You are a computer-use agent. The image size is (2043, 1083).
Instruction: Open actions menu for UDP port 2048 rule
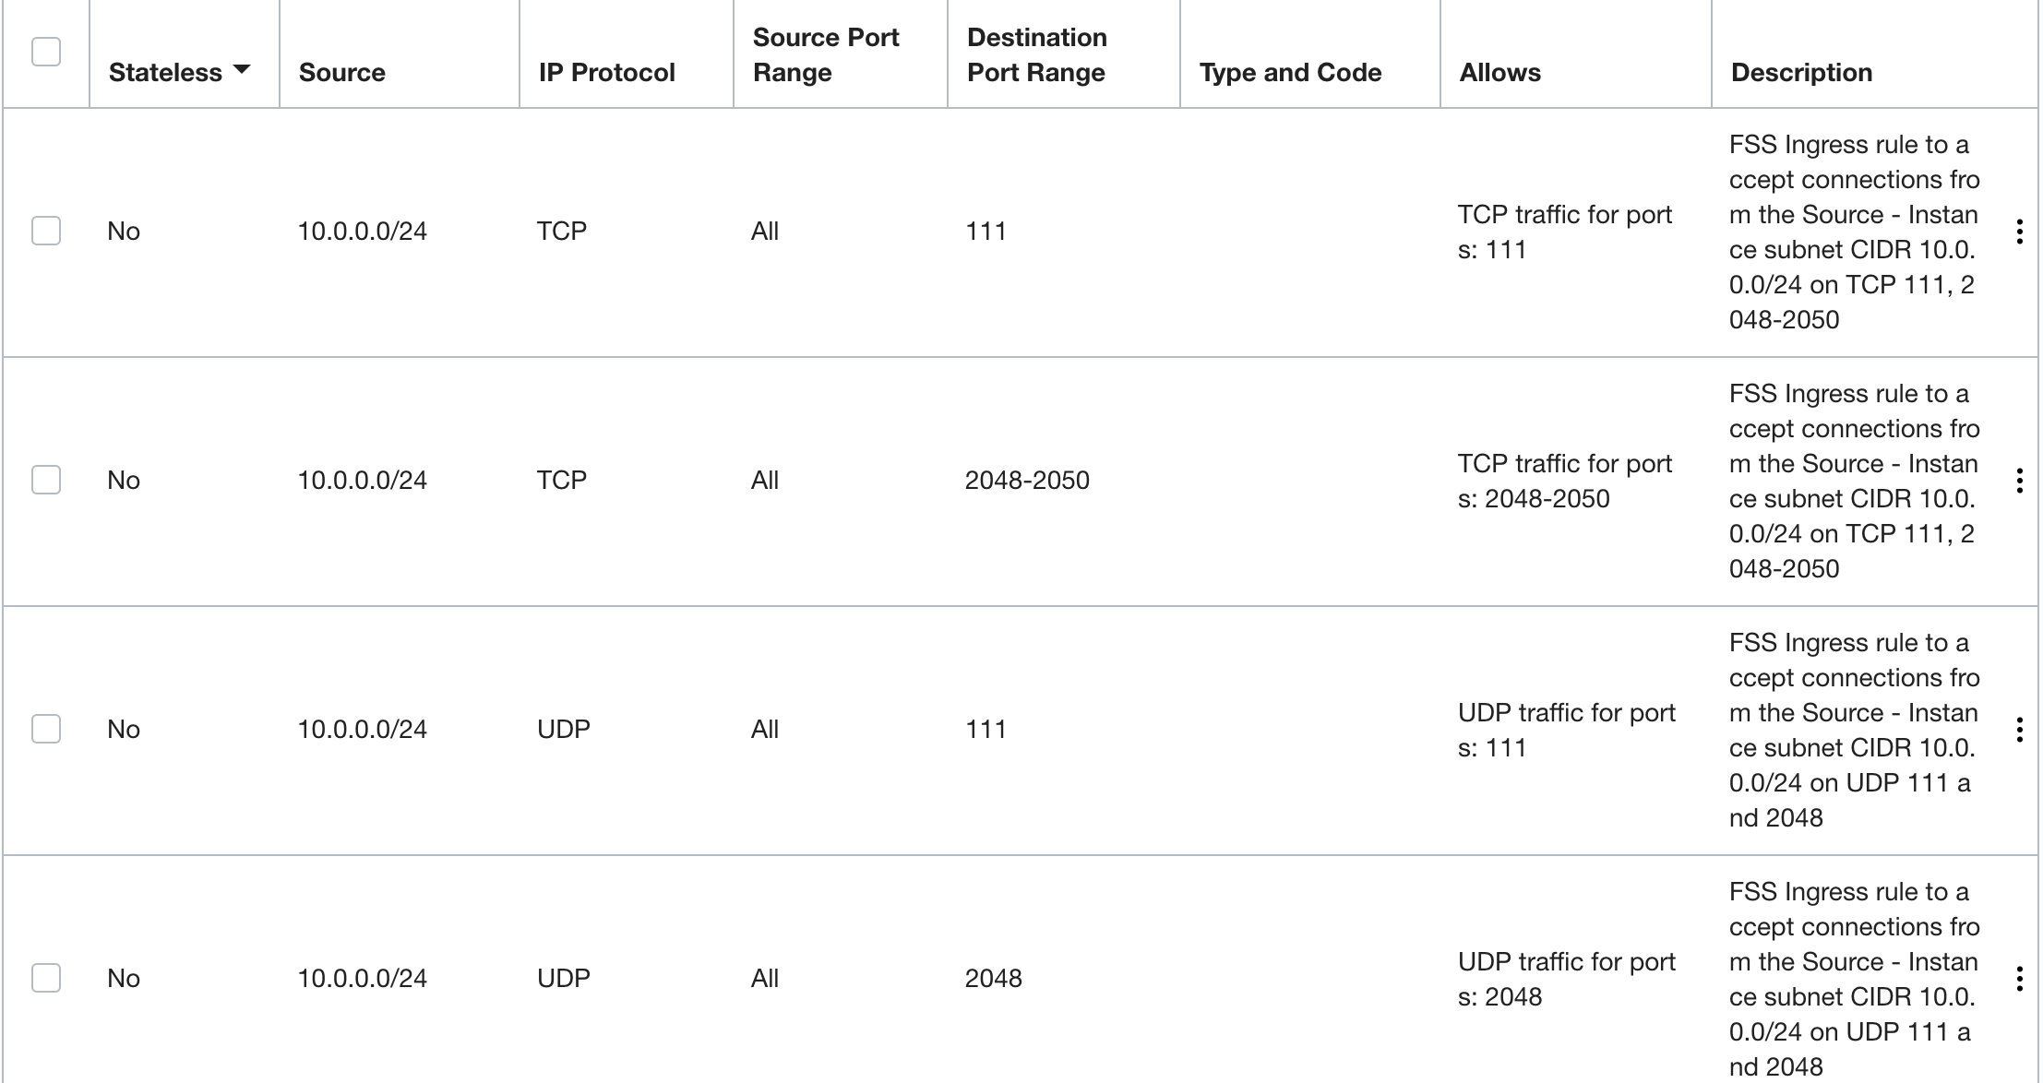(2021, 978)
